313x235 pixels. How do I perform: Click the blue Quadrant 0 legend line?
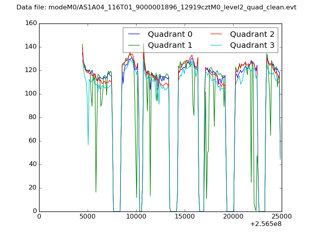point(134,34)
